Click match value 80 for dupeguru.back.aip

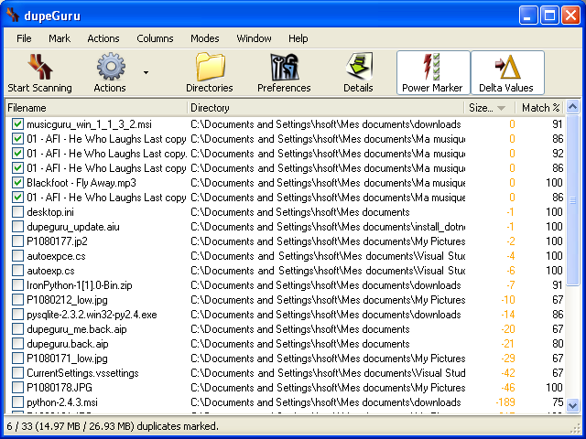[558, 344]
